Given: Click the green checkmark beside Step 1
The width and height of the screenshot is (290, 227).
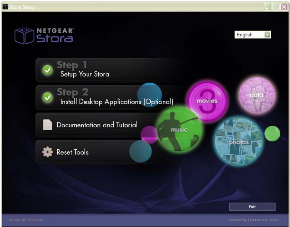Looking at the screenshot, I should point(48,70).
